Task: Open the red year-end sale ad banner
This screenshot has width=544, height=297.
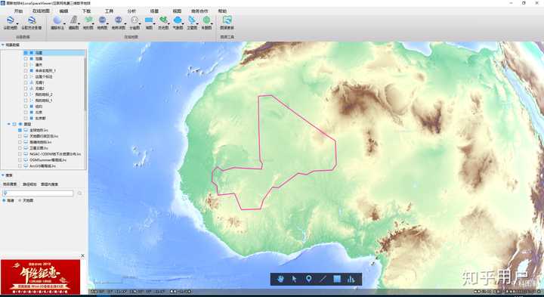Action: [40, 277]
